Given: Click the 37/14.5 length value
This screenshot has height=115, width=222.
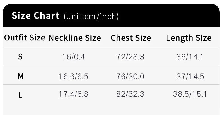Looking at the screenshot, I should click(190, 76).
